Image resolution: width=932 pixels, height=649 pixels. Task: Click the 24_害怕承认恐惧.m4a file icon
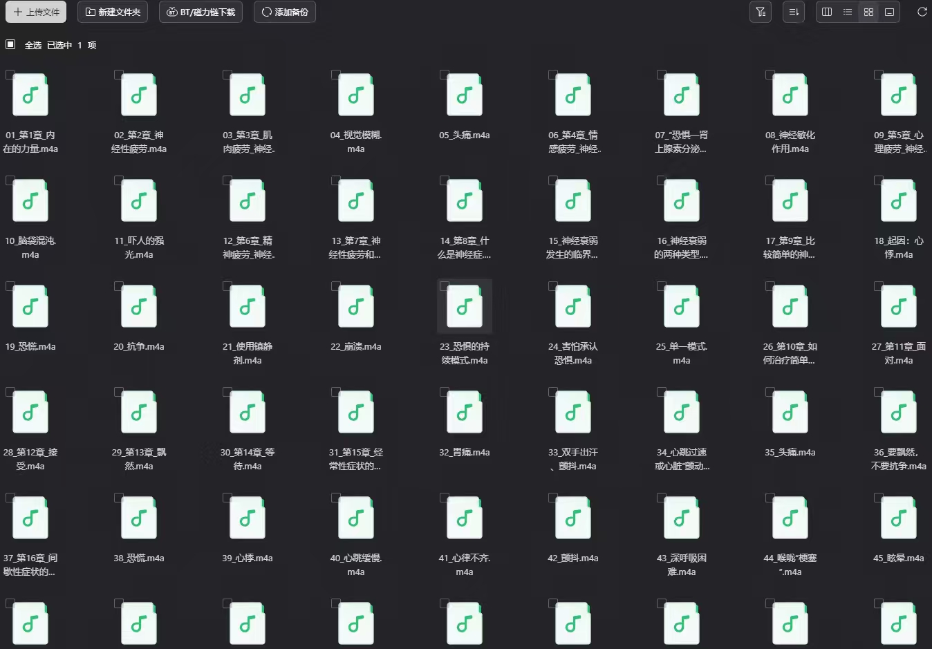pyautogui.click(x=573, y=307)
